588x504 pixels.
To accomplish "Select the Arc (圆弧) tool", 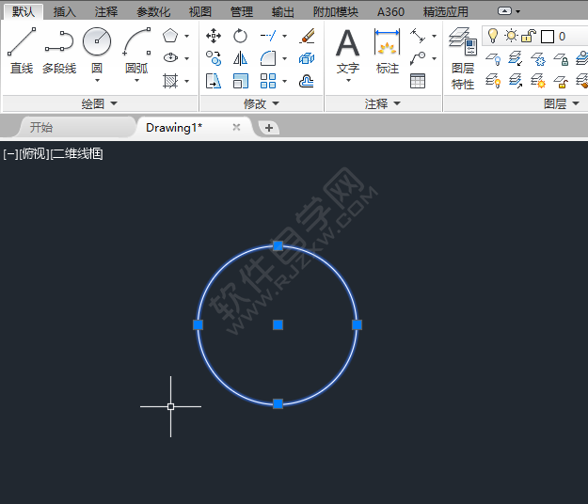I will point(136,51).
